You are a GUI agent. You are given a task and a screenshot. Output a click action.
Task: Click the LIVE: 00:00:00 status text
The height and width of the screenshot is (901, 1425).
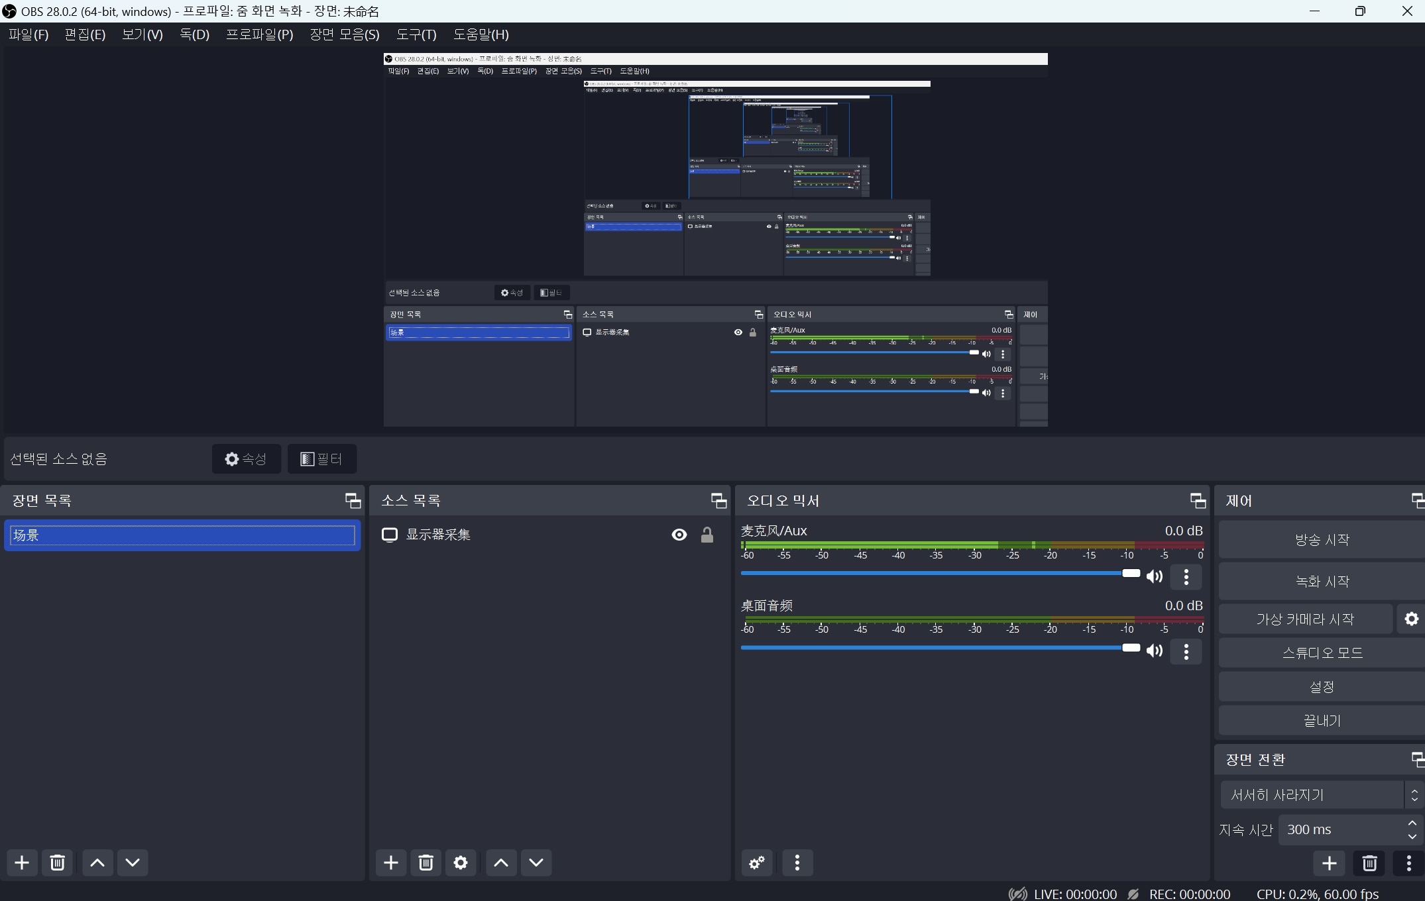tap(1075, 894)
